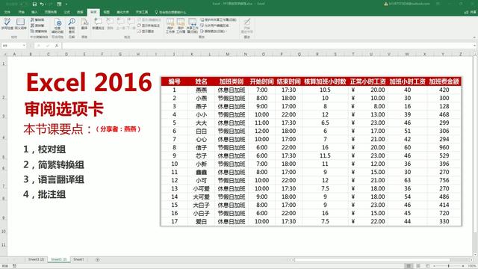This screenshot has height=269, width=478.
Task: Open the undo history dropdown arrow
Action: (46, 4)
